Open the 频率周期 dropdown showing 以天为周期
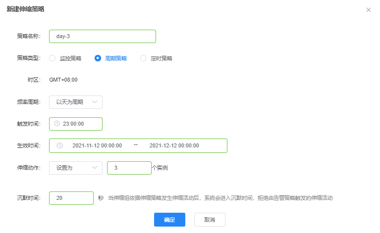380x233 pixels. [x=75, y=102]
